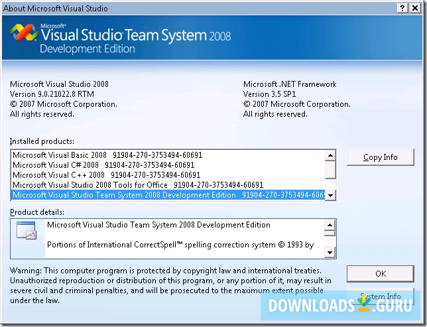The width and height of the screenshot is (427, 327).
Task: Click the 'Version 9.0.21022.8 RTM' text
Action: [x=52, y=94]
